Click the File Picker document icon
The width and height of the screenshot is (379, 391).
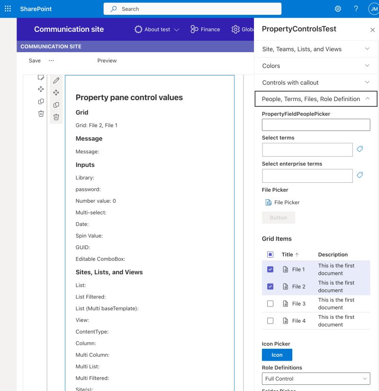click(269, 202)
